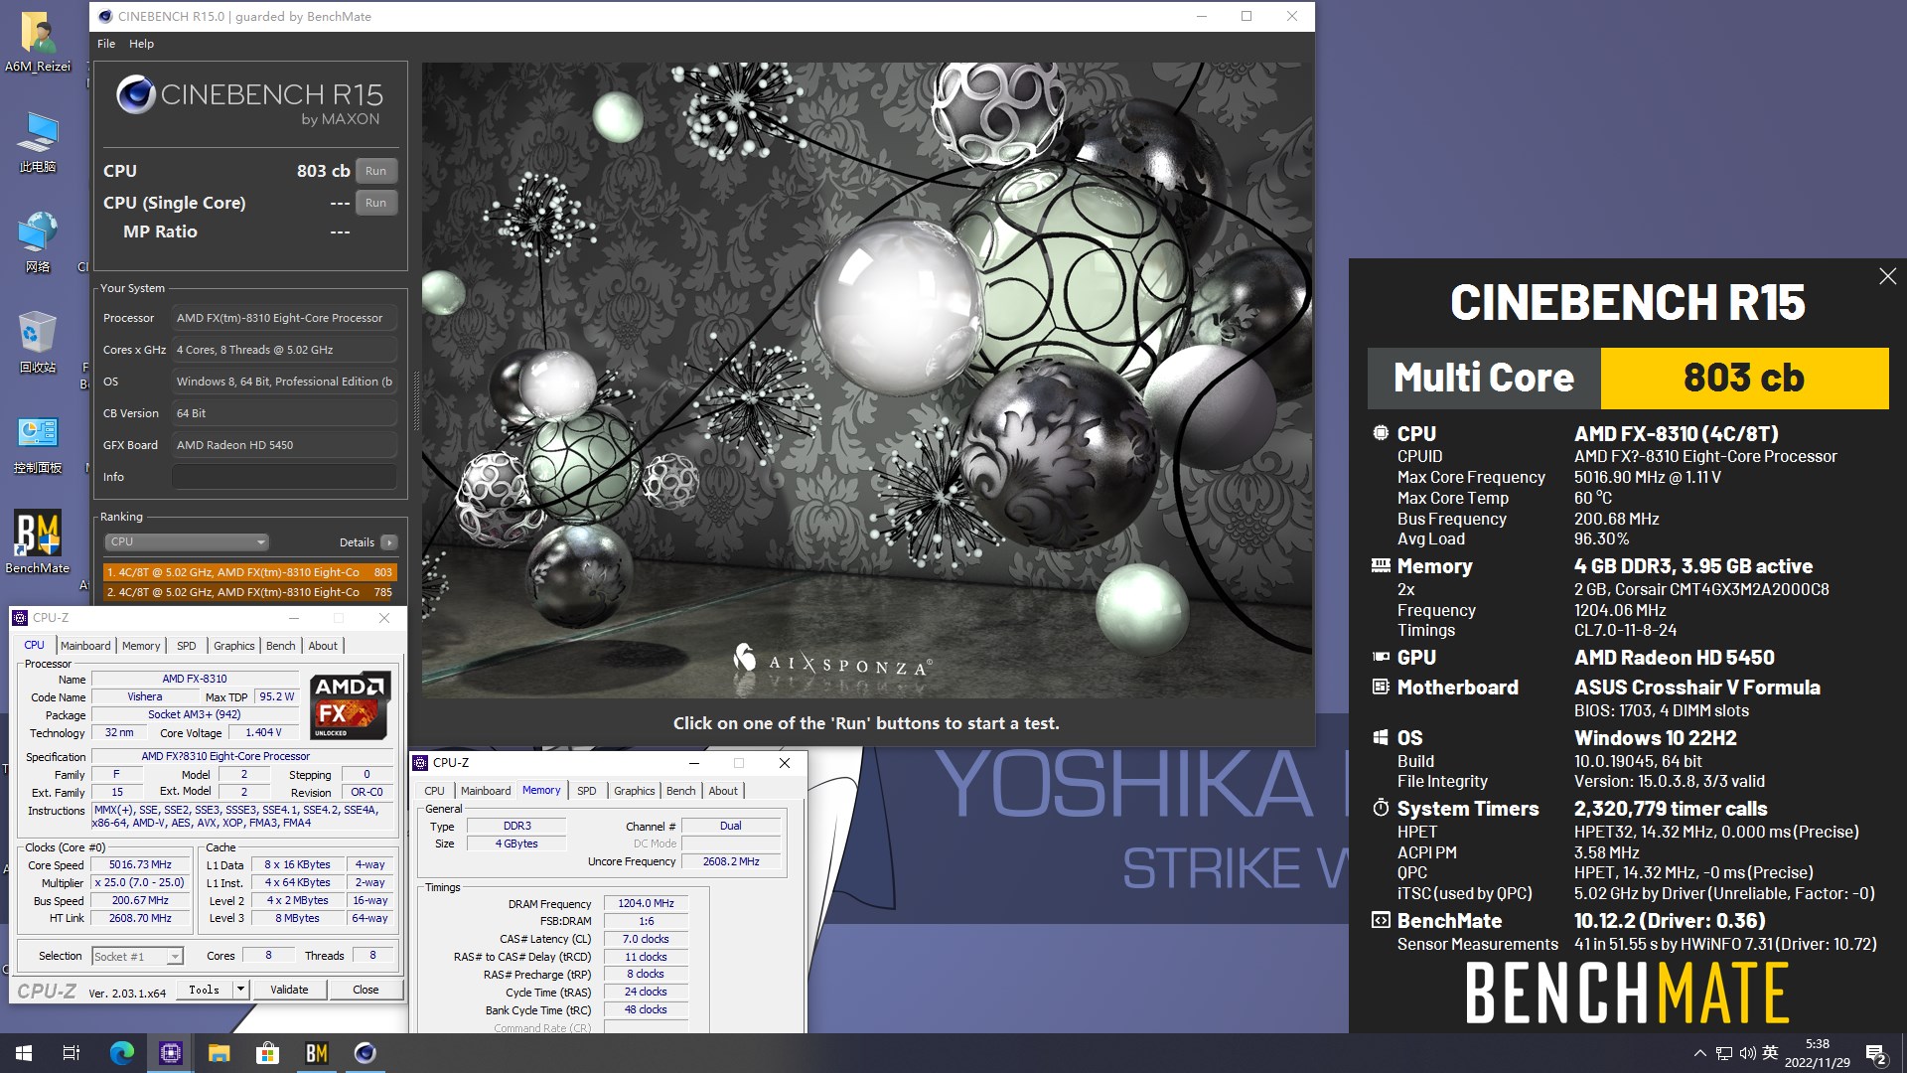Expand the Tools dropdown arrow in CPU-Z
The height and width of the screenshot is (1073, 1907).
tap(240, 991)
